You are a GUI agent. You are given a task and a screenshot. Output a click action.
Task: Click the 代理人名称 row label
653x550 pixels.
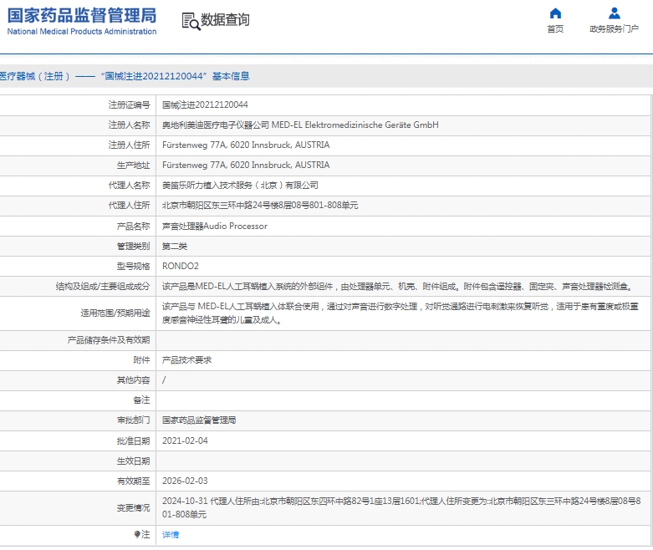point(129,186)
